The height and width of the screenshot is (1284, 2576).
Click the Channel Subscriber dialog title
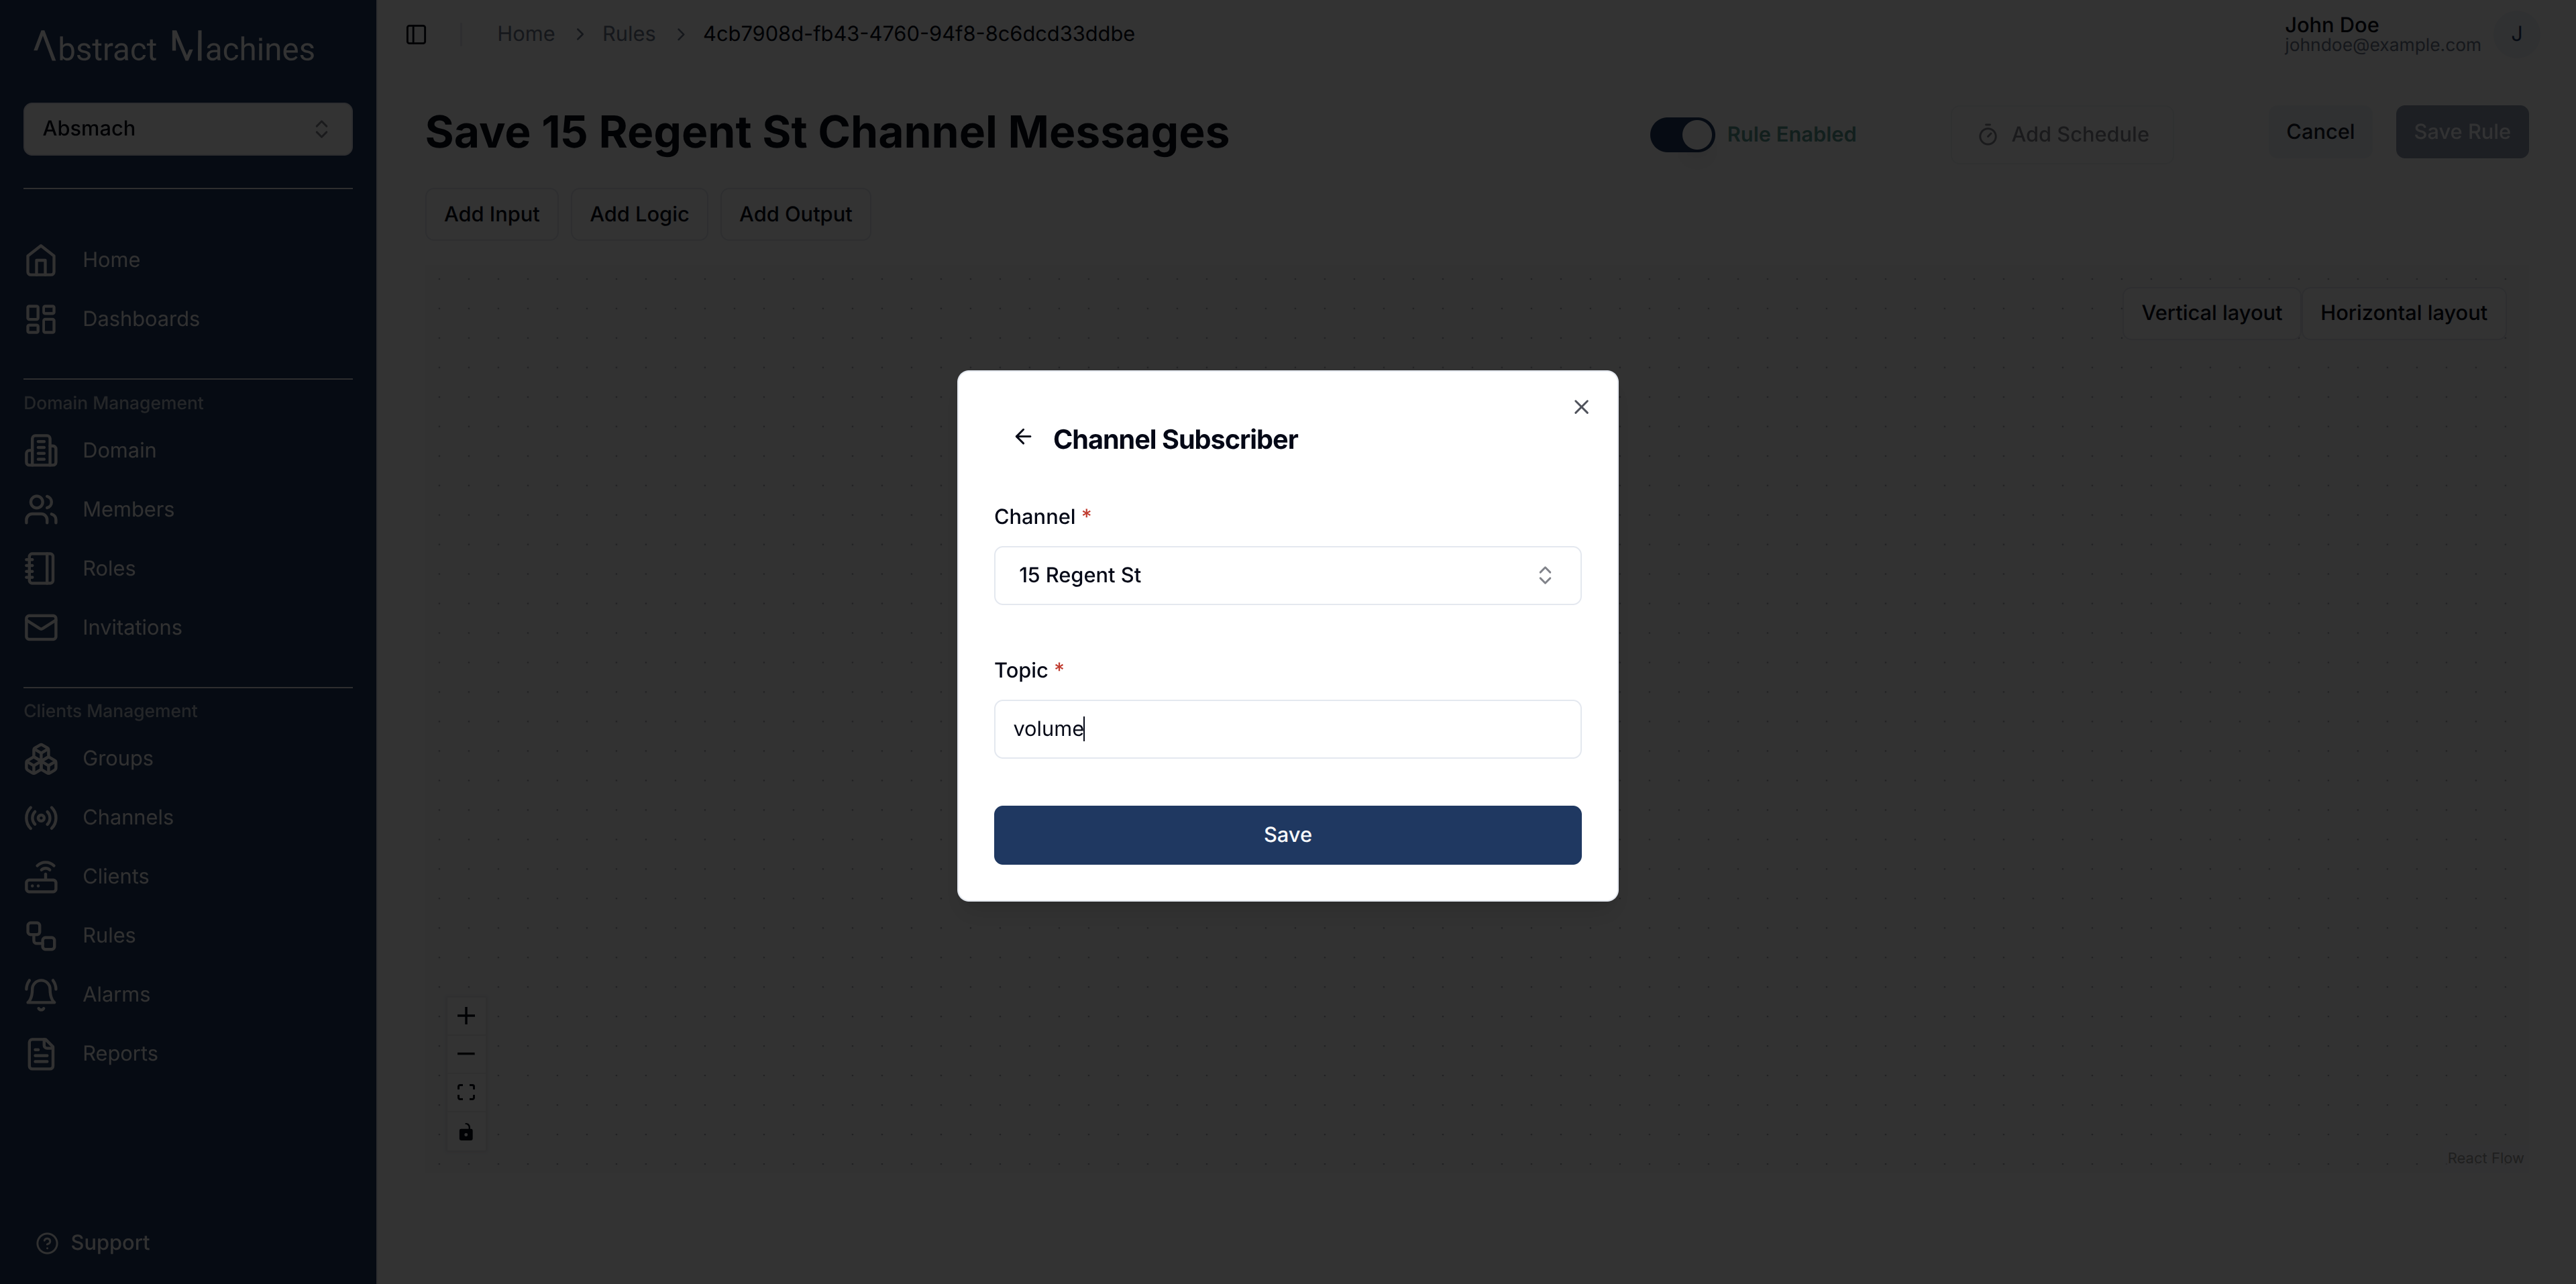click(x=1175, y=440)
